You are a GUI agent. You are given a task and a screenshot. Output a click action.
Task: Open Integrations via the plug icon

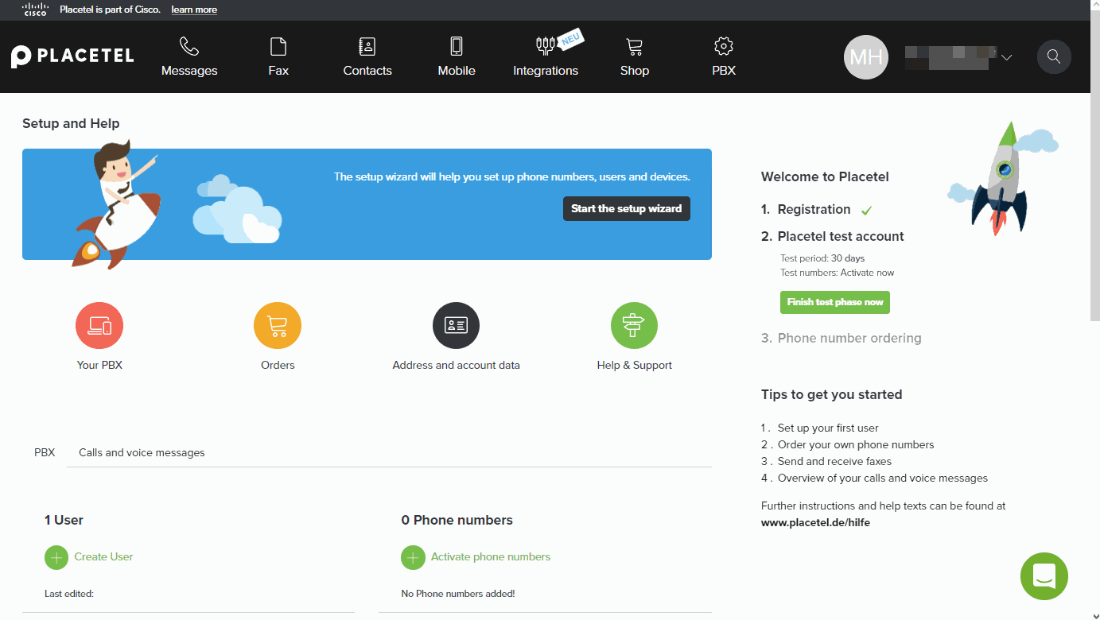546,45
